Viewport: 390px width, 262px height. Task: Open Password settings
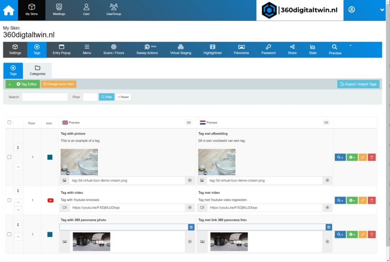tap(268, 50)
